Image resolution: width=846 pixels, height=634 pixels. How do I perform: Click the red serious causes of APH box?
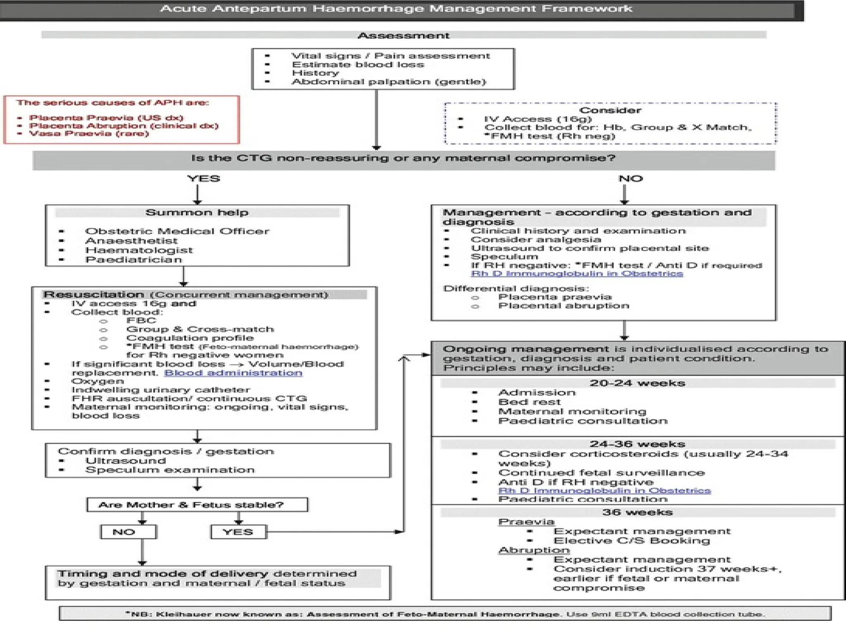coord(121,120)
